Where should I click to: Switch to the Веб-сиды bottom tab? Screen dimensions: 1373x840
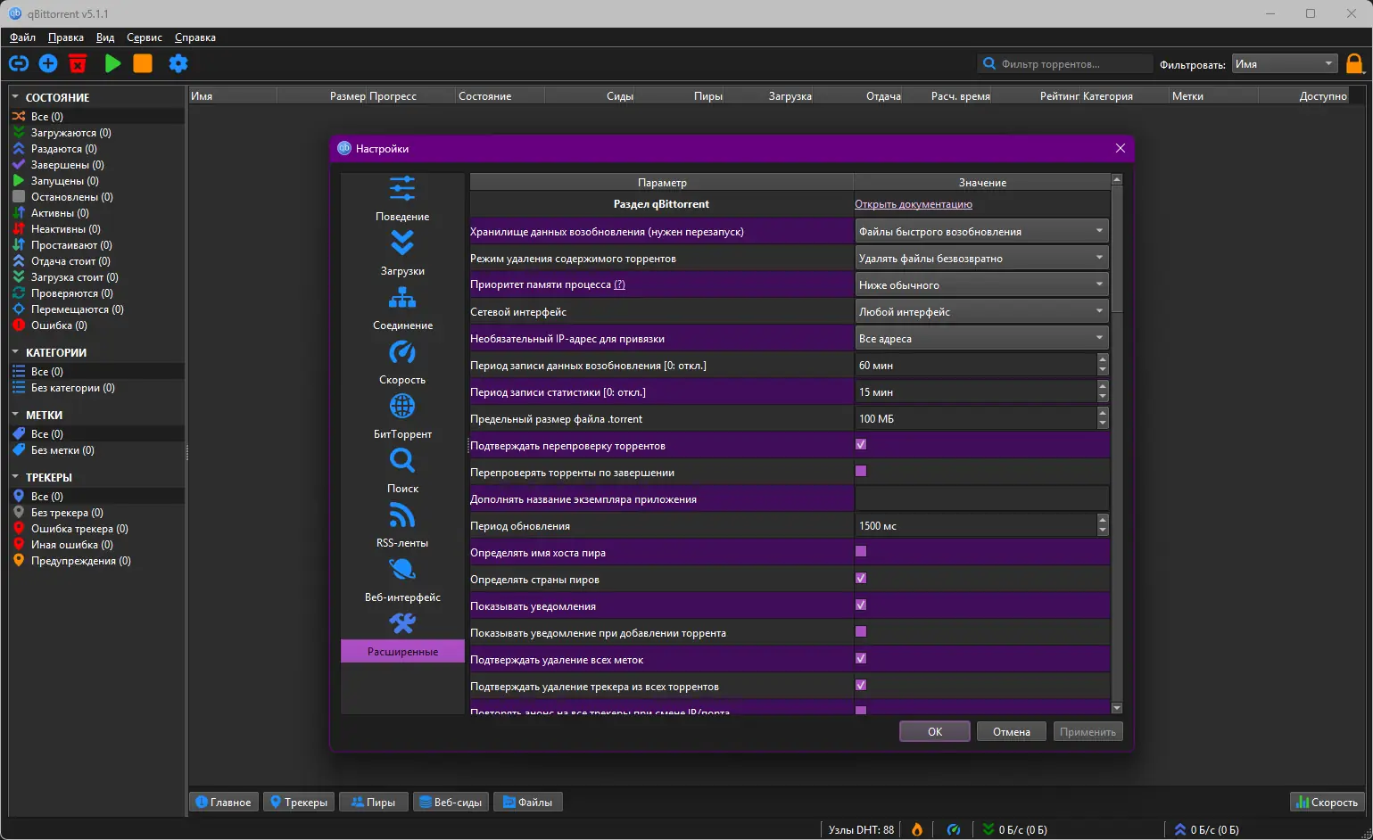[451, 802]
